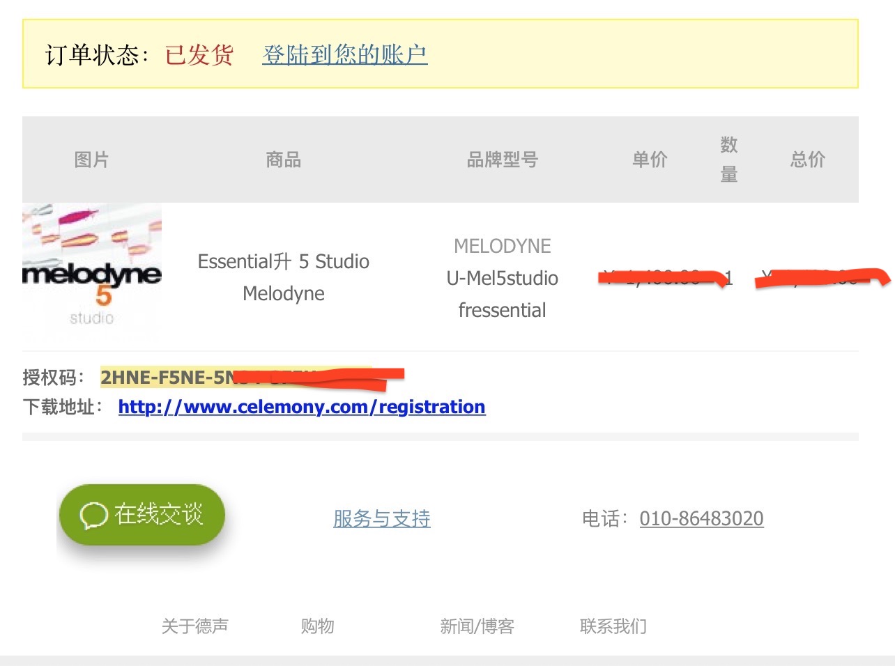Open the 登陆到您的账户 login link

pyautogui.click(x=345, y=54)
